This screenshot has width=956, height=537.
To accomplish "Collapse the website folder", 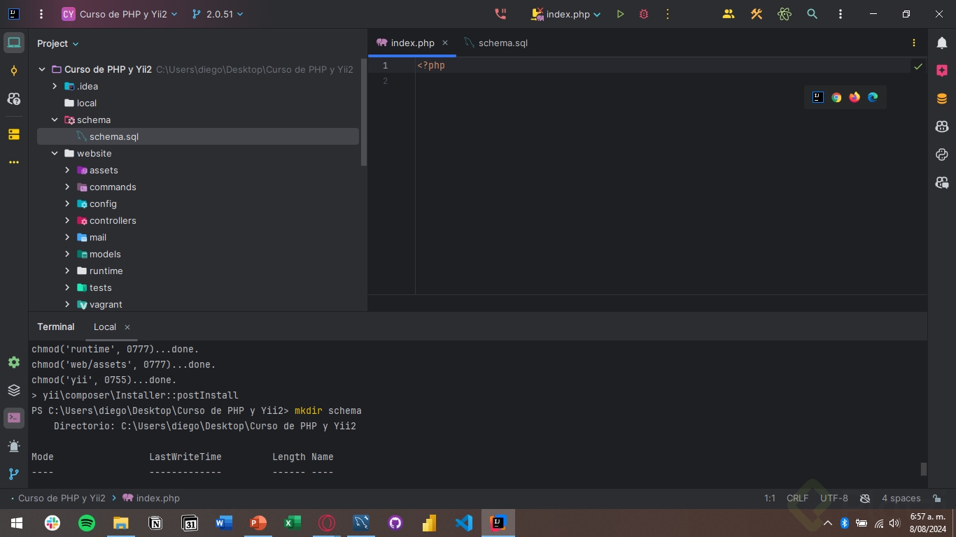I will 55,153.
